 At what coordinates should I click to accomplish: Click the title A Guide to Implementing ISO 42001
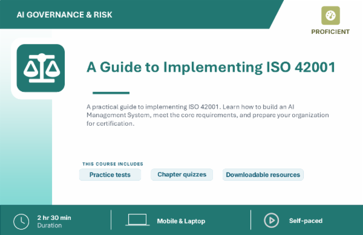pos(211,67)
